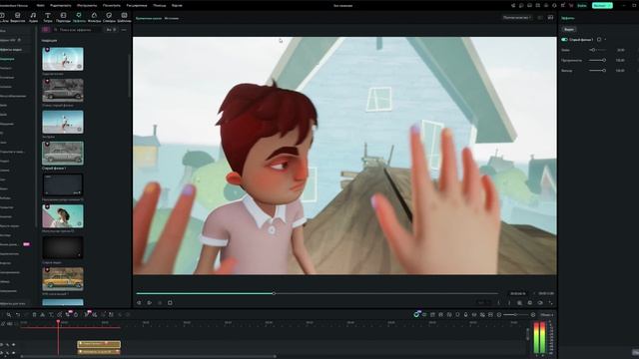Click the timeline horizontal scrollbar

point(149,357)
